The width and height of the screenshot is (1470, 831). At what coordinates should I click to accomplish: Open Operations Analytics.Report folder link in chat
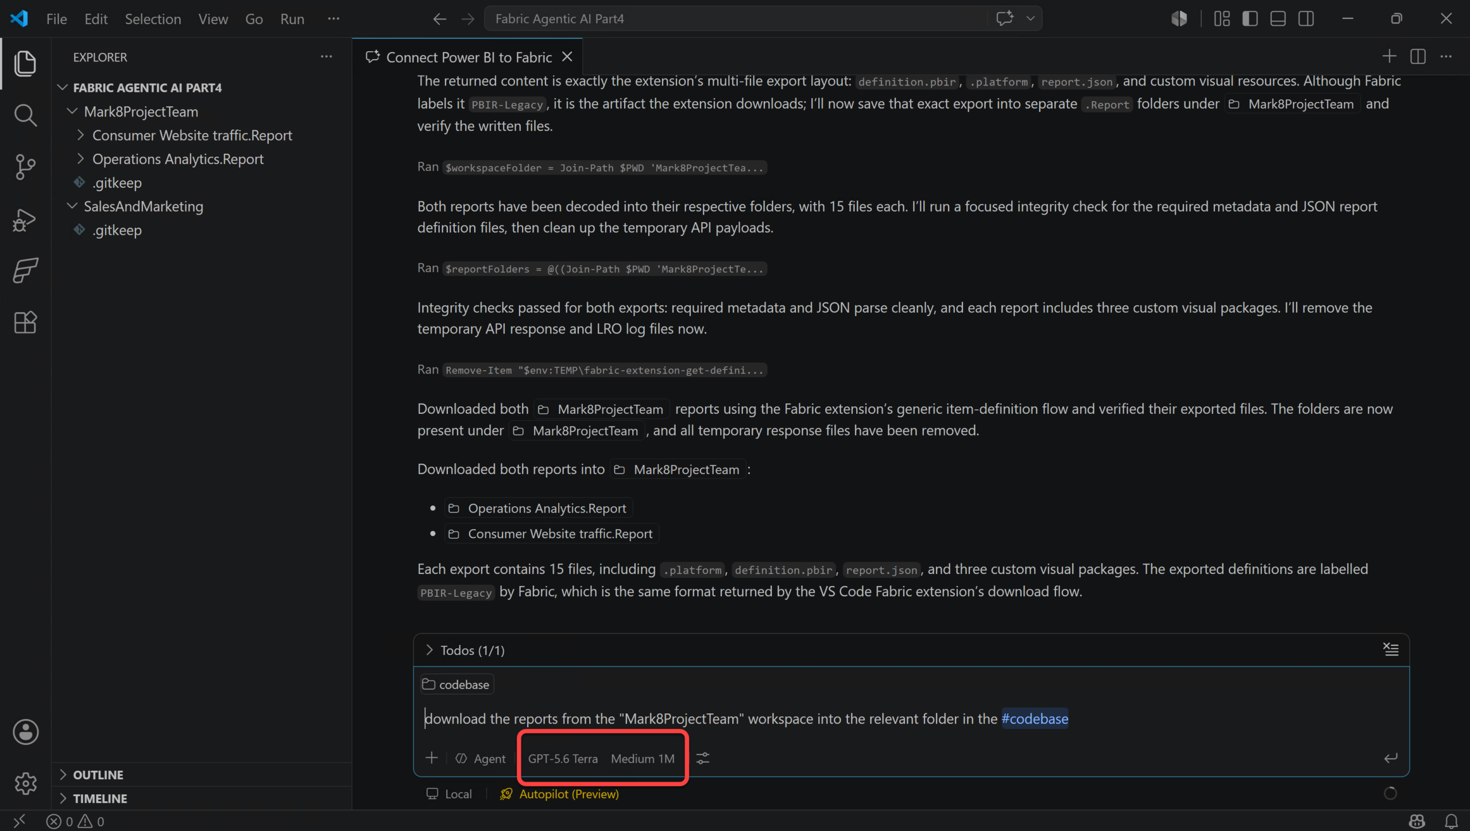coord(539,508)
